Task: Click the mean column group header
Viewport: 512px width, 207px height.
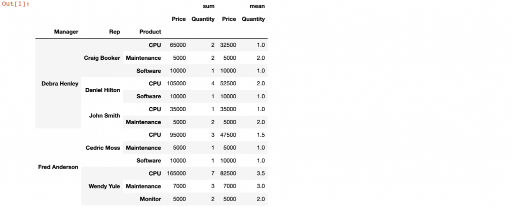Action: click(x=257, y=6)
